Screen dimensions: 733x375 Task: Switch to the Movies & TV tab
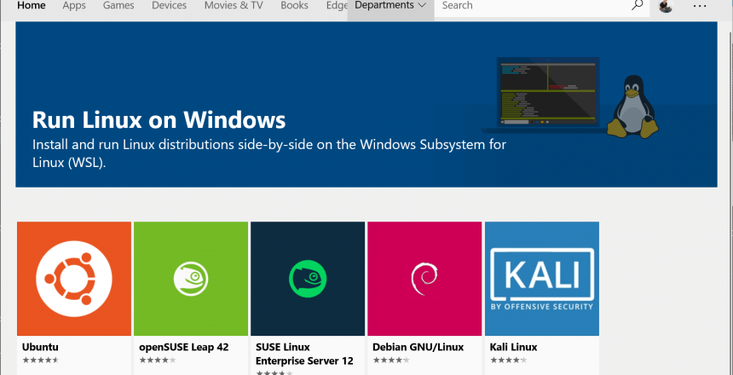pyautogui.click(x=234, y=6)
